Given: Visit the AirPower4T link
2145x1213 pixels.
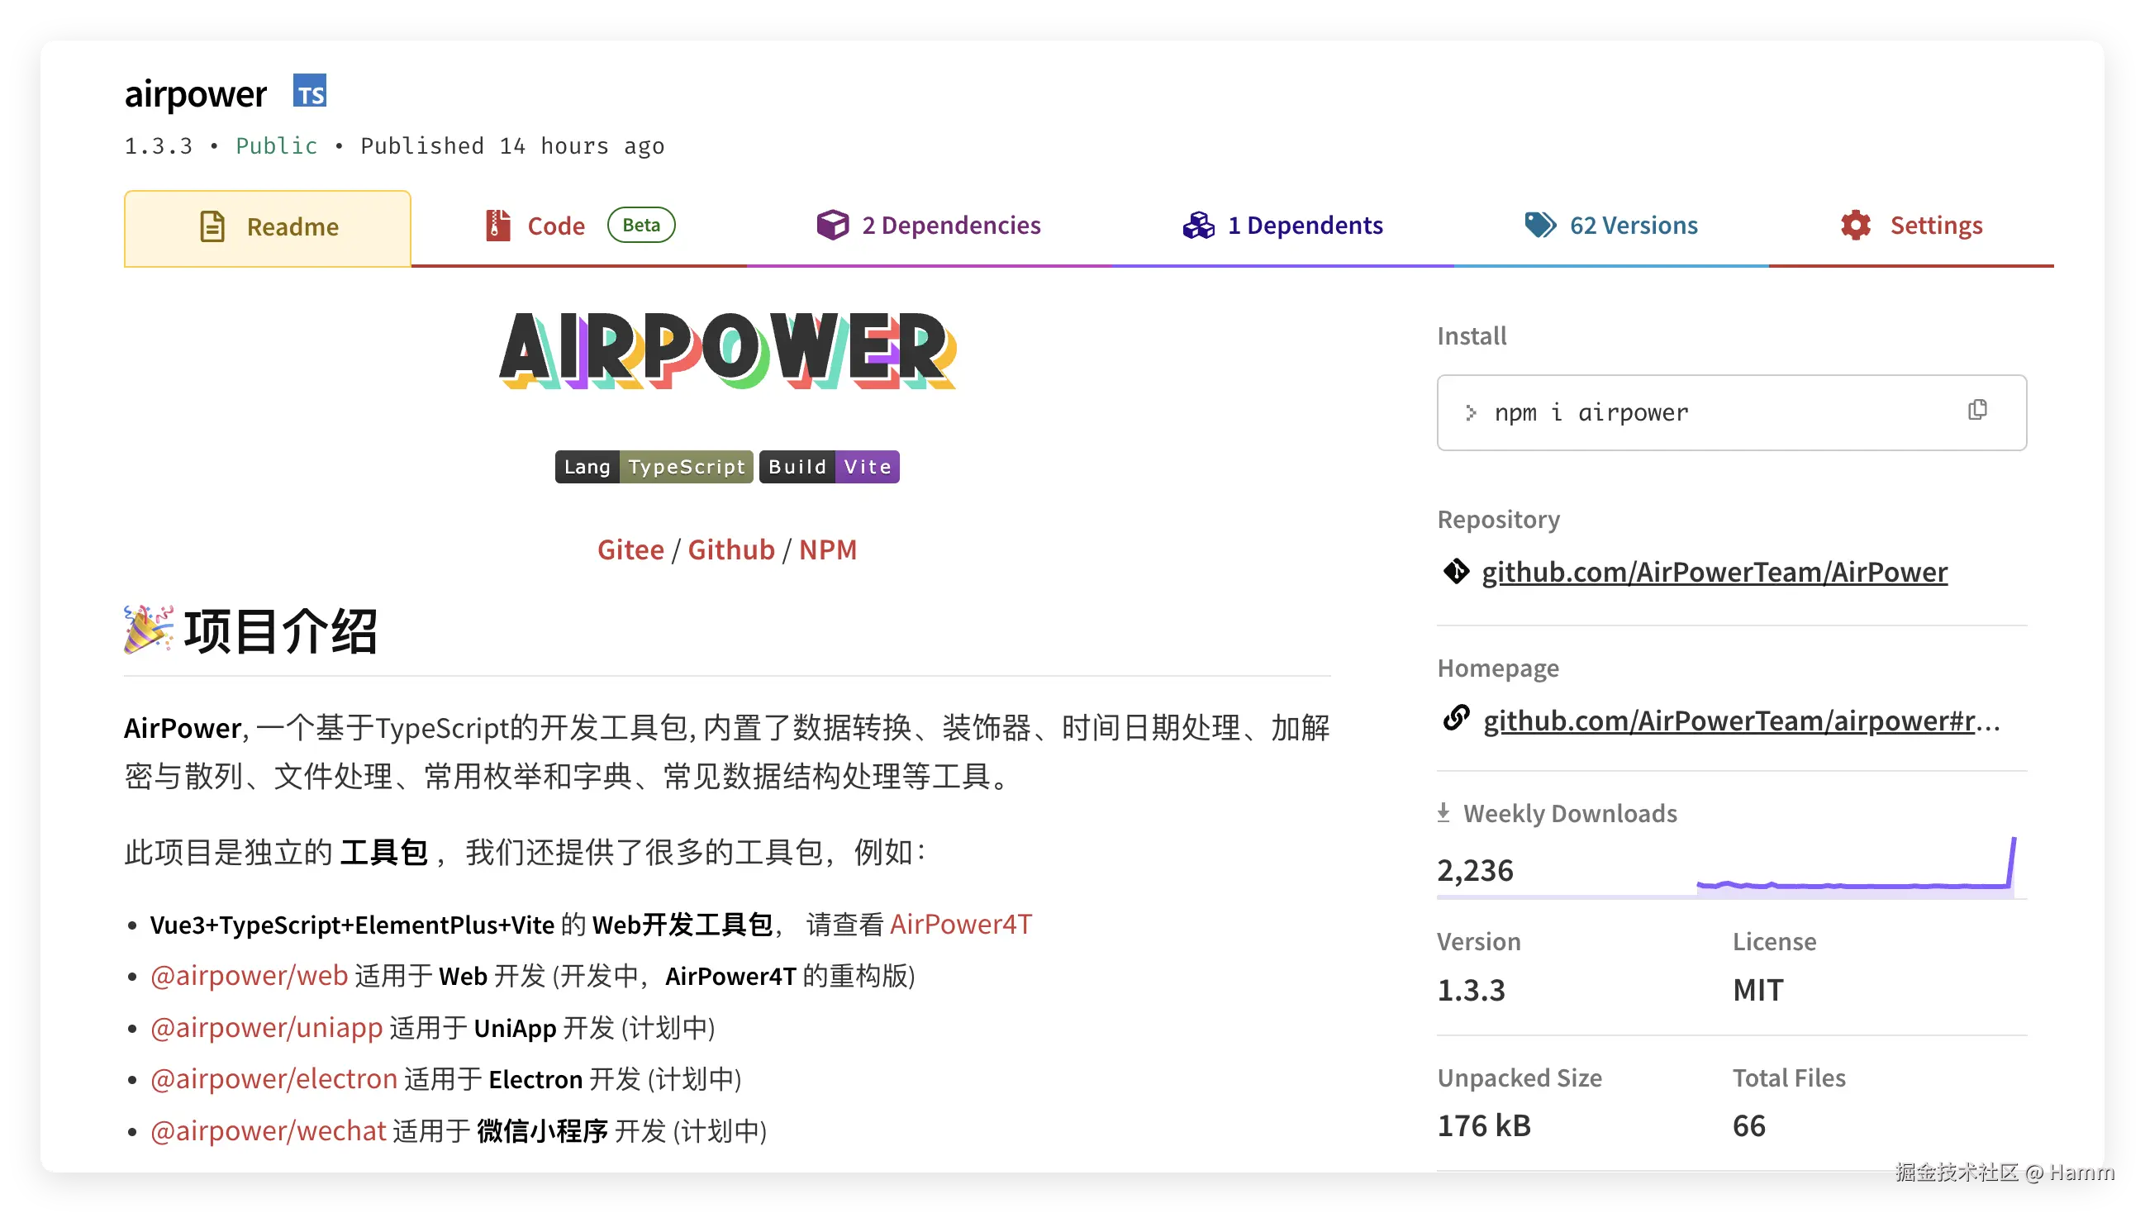Looking at the screenshot, I should click(961, 923).
